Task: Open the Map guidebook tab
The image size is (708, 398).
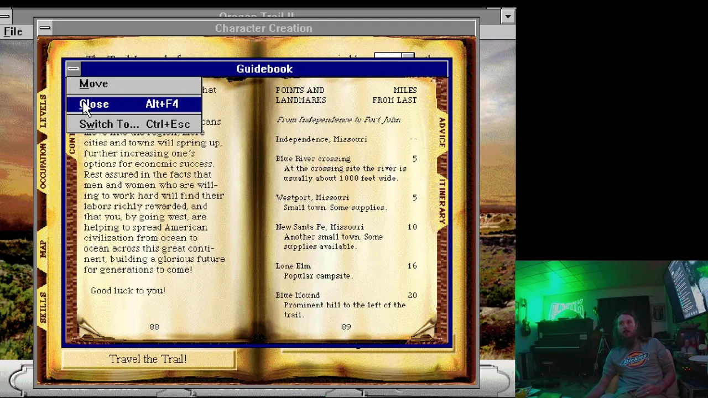Action: [x=43, y=248]
